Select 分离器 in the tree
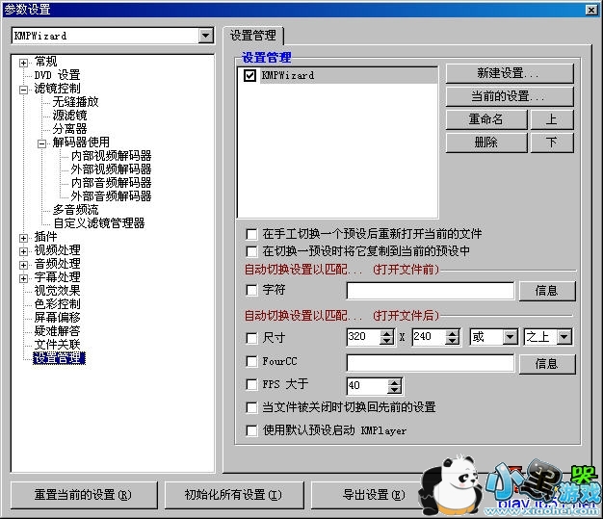Viewport: 603px width, 519px height. pos(69,129)
